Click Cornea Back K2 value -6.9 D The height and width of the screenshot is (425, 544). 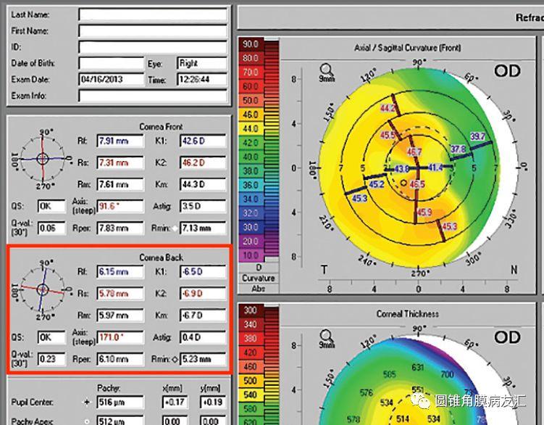pos(203,294)
